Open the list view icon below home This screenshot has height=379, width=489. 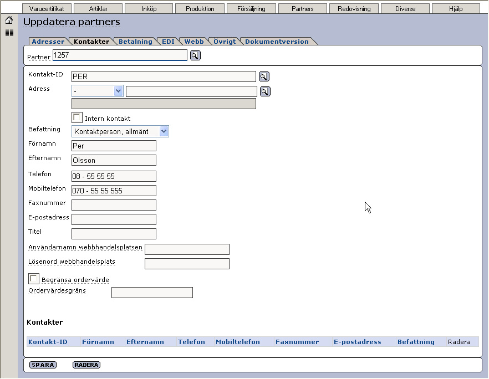(9, 32)
